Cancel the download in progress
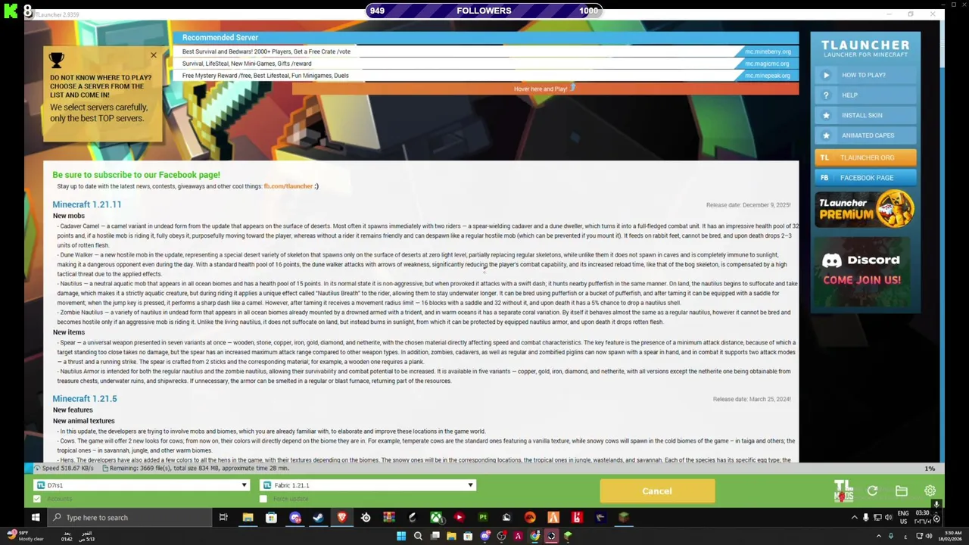969x545 pixels. click(x=657, y=491)
